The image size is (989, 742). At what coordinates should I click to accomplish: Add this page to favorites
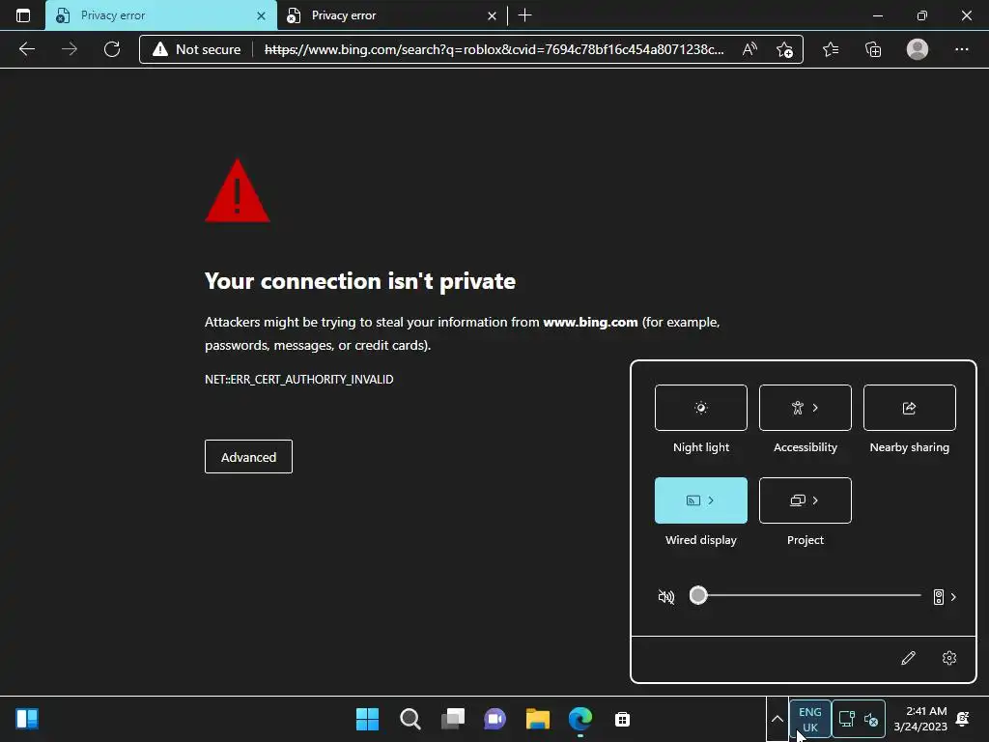[x=784, y=49]
